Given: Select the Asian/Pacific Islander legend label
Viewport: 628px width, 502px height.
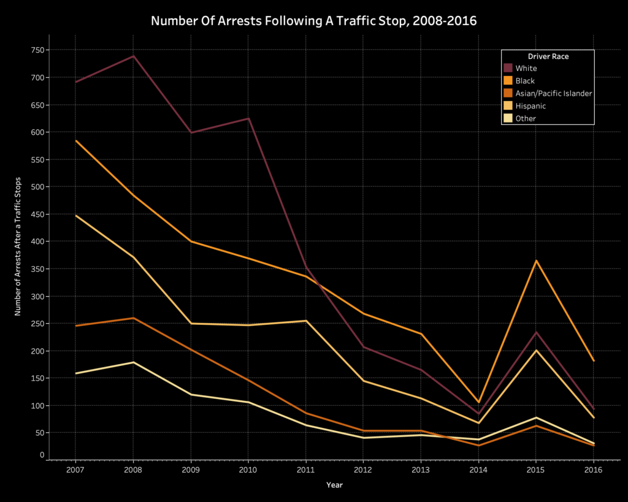Looking at the screenshot, I should coord(554,93).
